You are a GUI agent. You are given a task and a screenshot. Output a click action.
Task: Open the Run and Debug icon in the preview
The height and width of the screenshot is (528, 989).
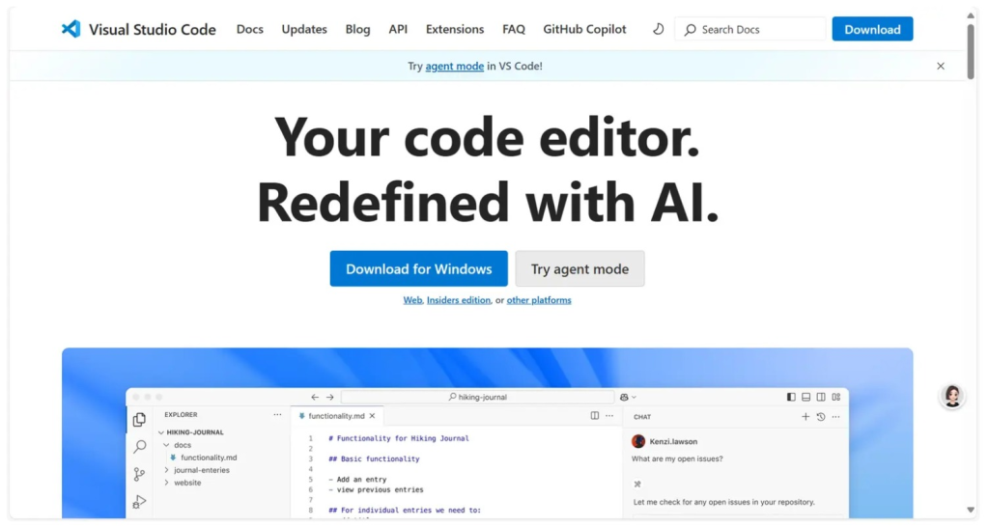click(x=139, y=502)
